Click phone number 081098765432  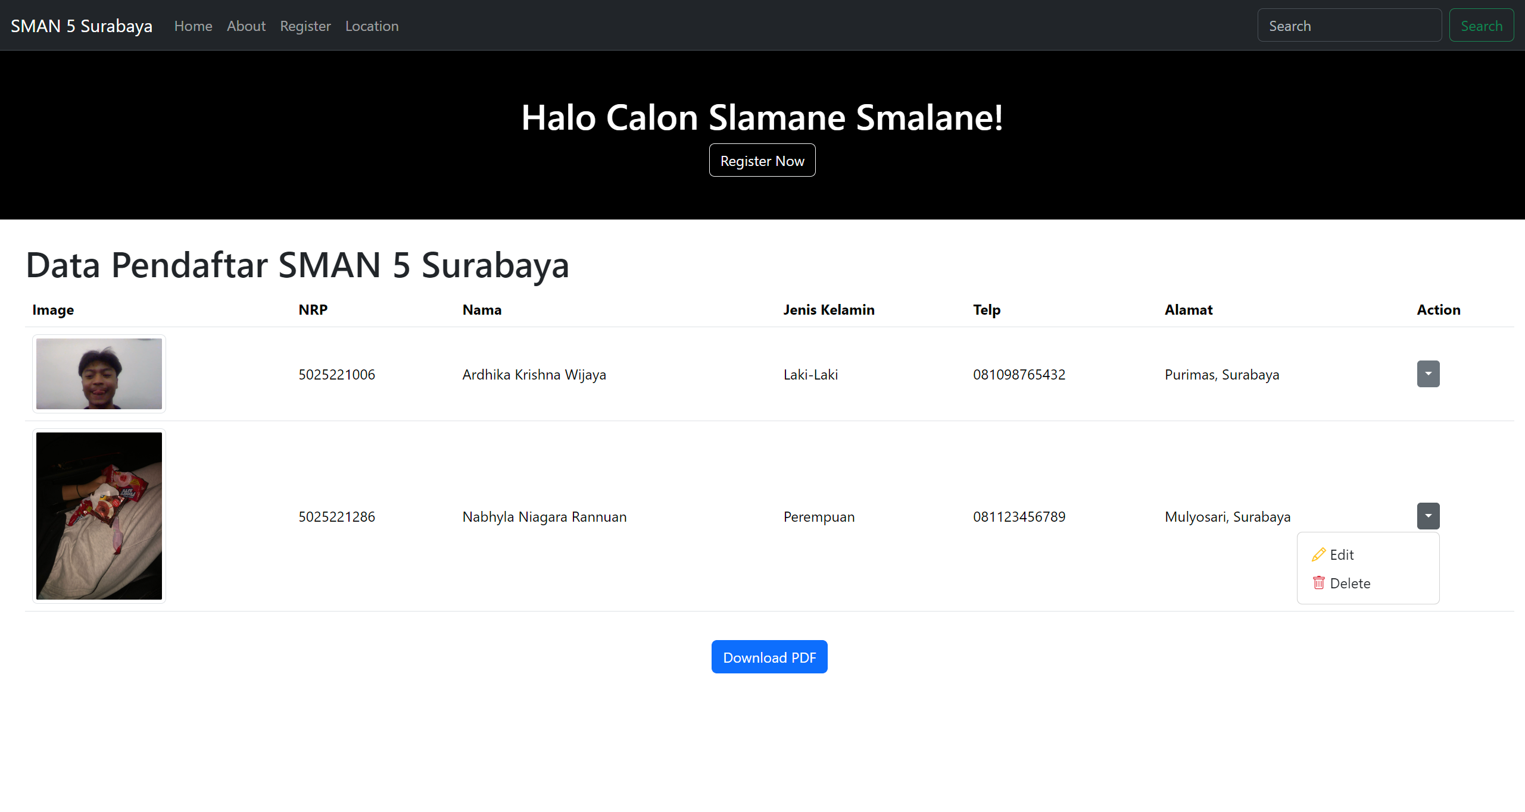click(1019, 374)
